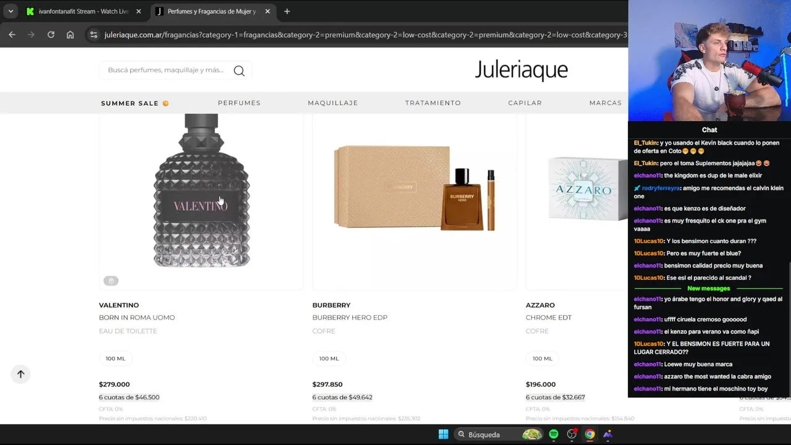
Task: Open the Capilar menu
Action: pos(525,103)
